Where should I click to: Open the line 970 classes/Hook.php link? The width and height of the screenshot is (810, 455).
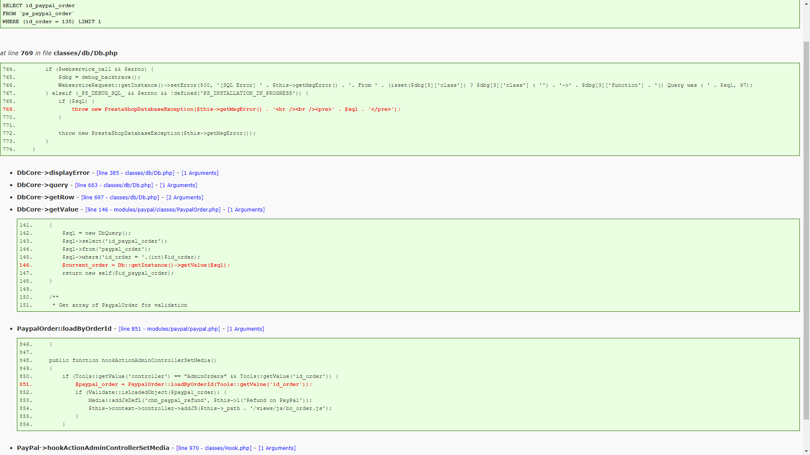pos(214,448)
